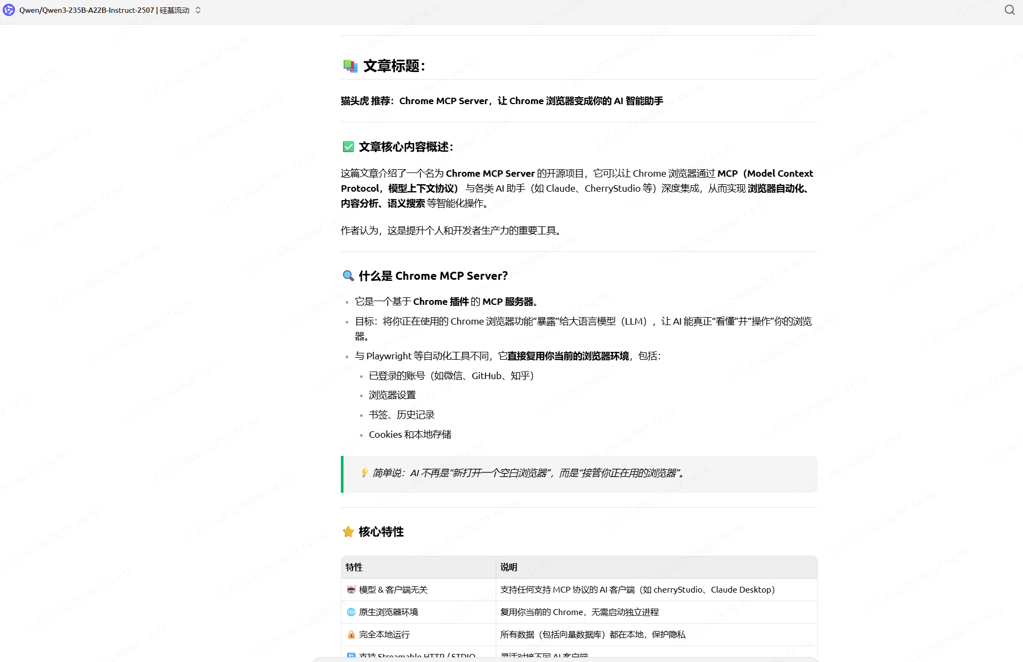Click the books emoji beside 文章标题

pyautogui.click(x=350, y=66)
